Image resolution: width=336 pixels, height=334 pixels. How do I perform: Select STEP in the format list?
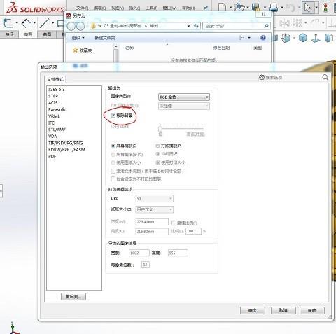tap(53, 96)
